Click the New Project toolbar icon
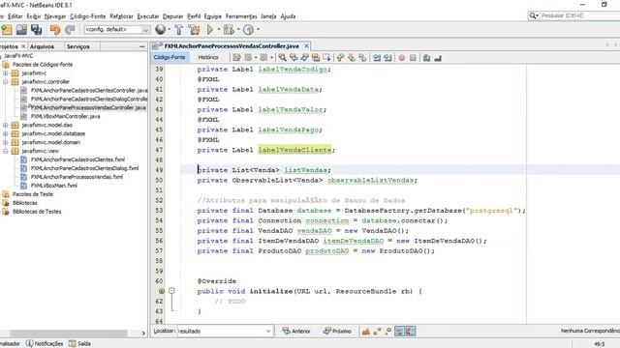The width and height of the screenshot is (620, 348). point(7,30)
